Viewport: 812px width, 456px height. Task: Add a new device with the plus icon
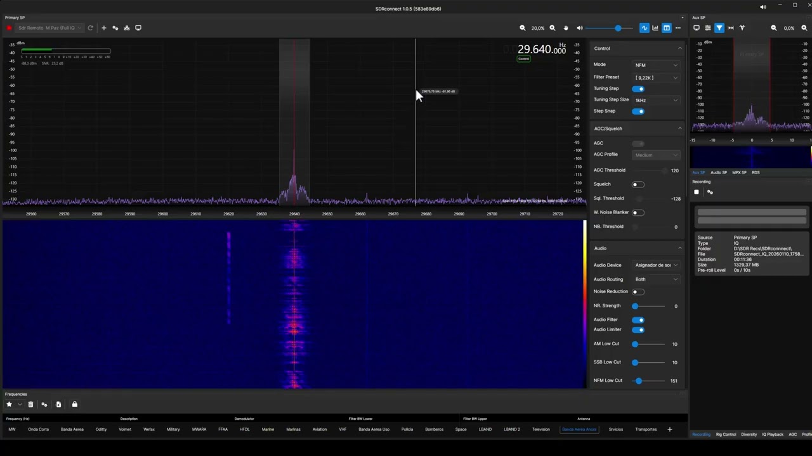click(104, 28)
